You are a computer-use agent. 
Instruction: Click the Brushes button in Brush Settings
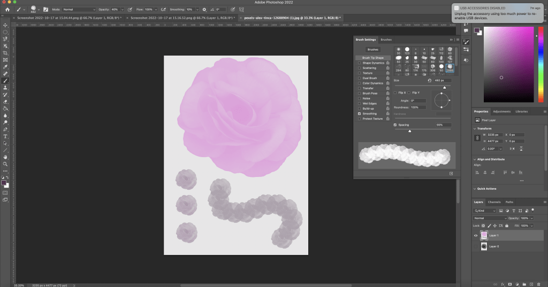(x=372, y=49)
